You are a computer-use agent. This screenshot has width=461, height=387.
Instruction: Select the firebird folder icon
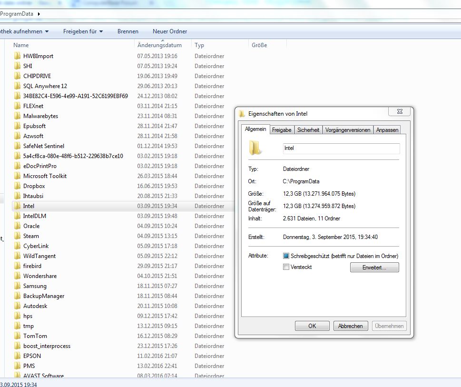pos(17,266)
